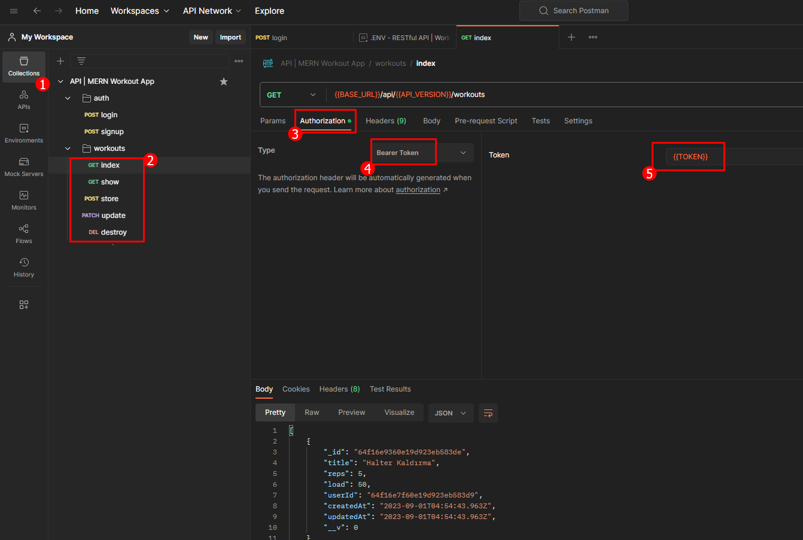Click the HTTP request icon in the breadcrumb
The image size is (803, 540).
(268, 63)
